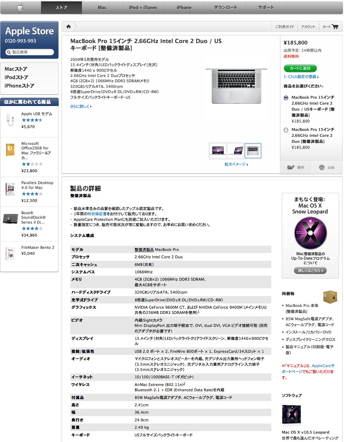Open Apple USB モデム product link
Screen dimensions: 344x442
click(x=37, y=114)
